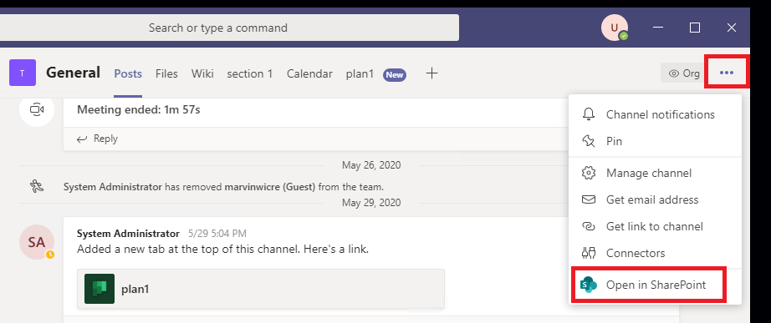The height and width of the screenshot is (323, 771).
Task: Click the Planner plan1 icon
Action: (100, 289)
